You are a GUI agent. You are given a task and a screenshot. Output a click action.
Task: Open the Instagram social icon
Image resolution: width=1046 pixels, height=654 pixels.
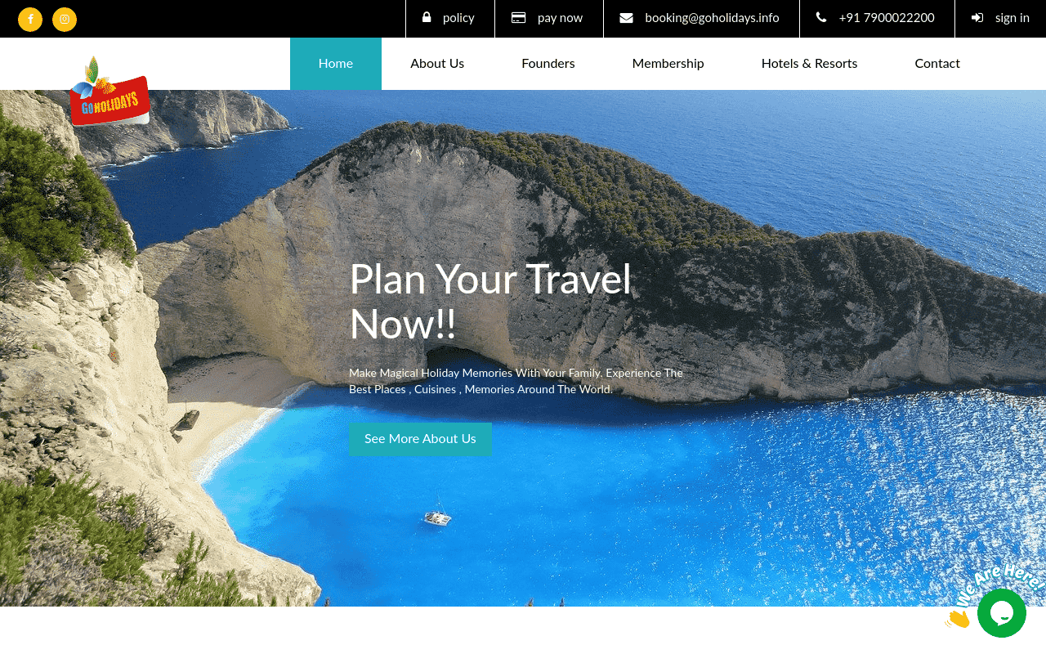(65, 19)
